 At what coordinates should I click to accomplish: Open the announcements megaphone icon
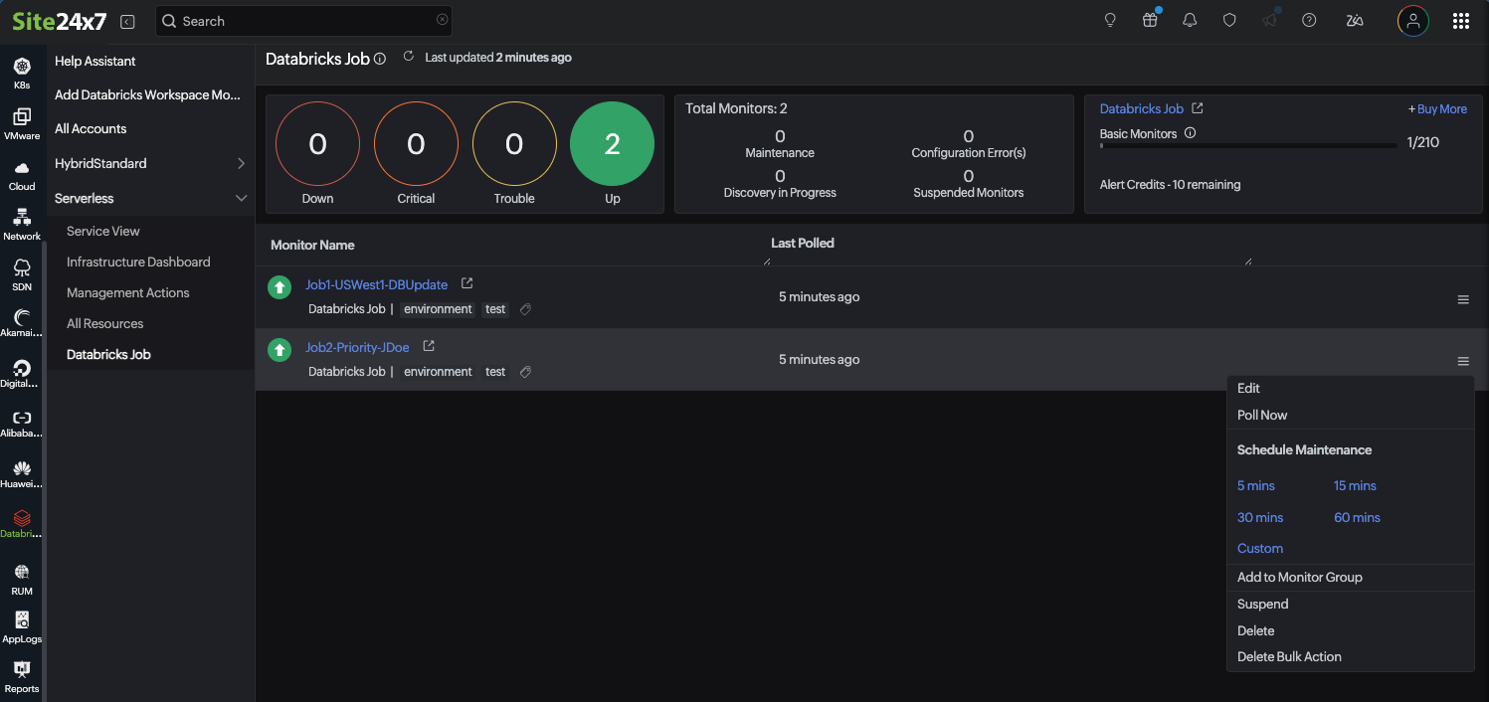(1269, 20)
